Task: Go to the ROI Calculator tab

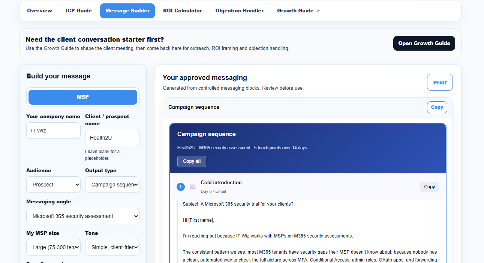Action: (x=183, y=11)
